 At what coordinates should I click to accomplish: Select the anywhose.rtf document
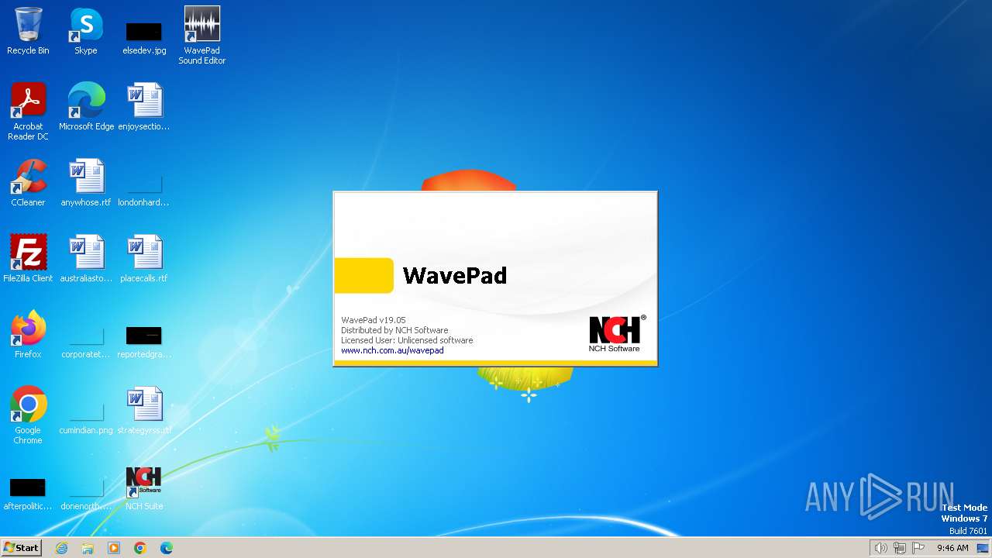click(86, 182)
